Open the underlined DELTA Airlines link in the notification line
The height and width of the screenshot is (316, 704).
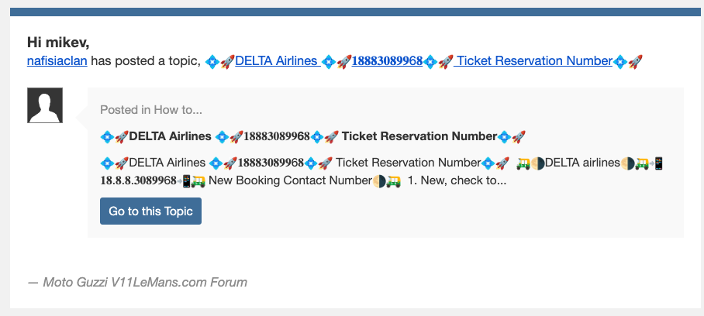tap(276, 61)
